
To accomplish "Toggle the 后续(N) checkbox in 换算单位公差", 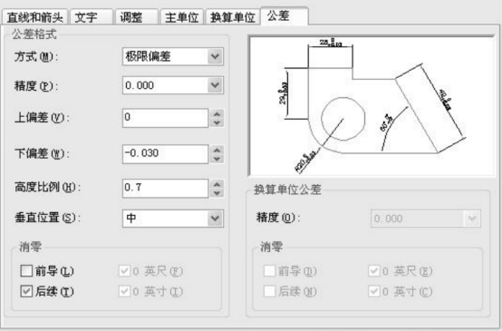I will tap(269, 291).
